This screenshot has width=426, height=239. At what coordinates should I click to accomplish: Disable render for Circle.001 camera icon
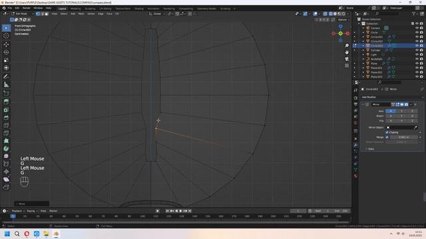coord(421,37)
